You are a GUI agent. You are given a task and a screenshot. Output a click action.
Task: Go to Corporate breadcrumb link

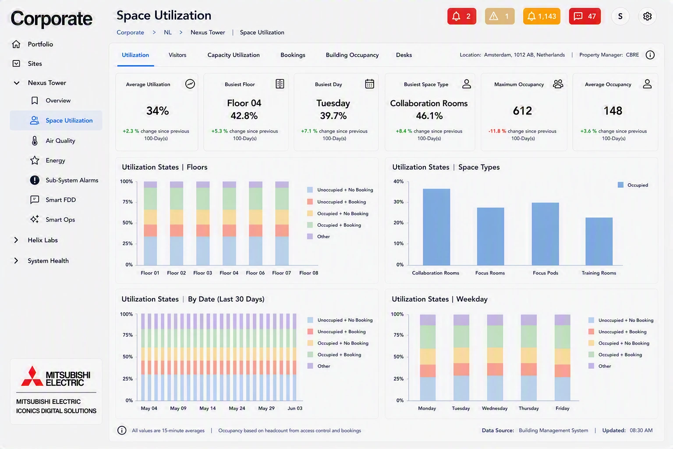pyautogui.click(x=130, y=32)
